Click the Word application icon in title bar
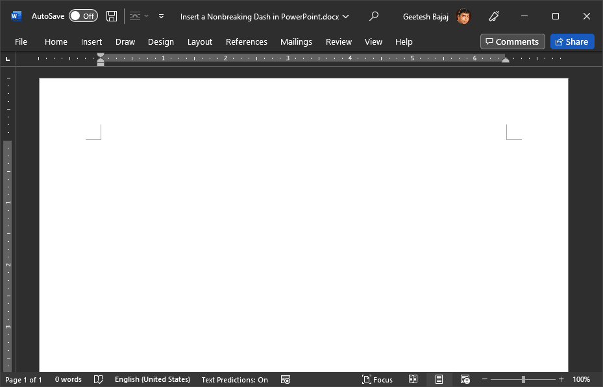Viewport: 603px width, 387px height. [x=14, y=16]
